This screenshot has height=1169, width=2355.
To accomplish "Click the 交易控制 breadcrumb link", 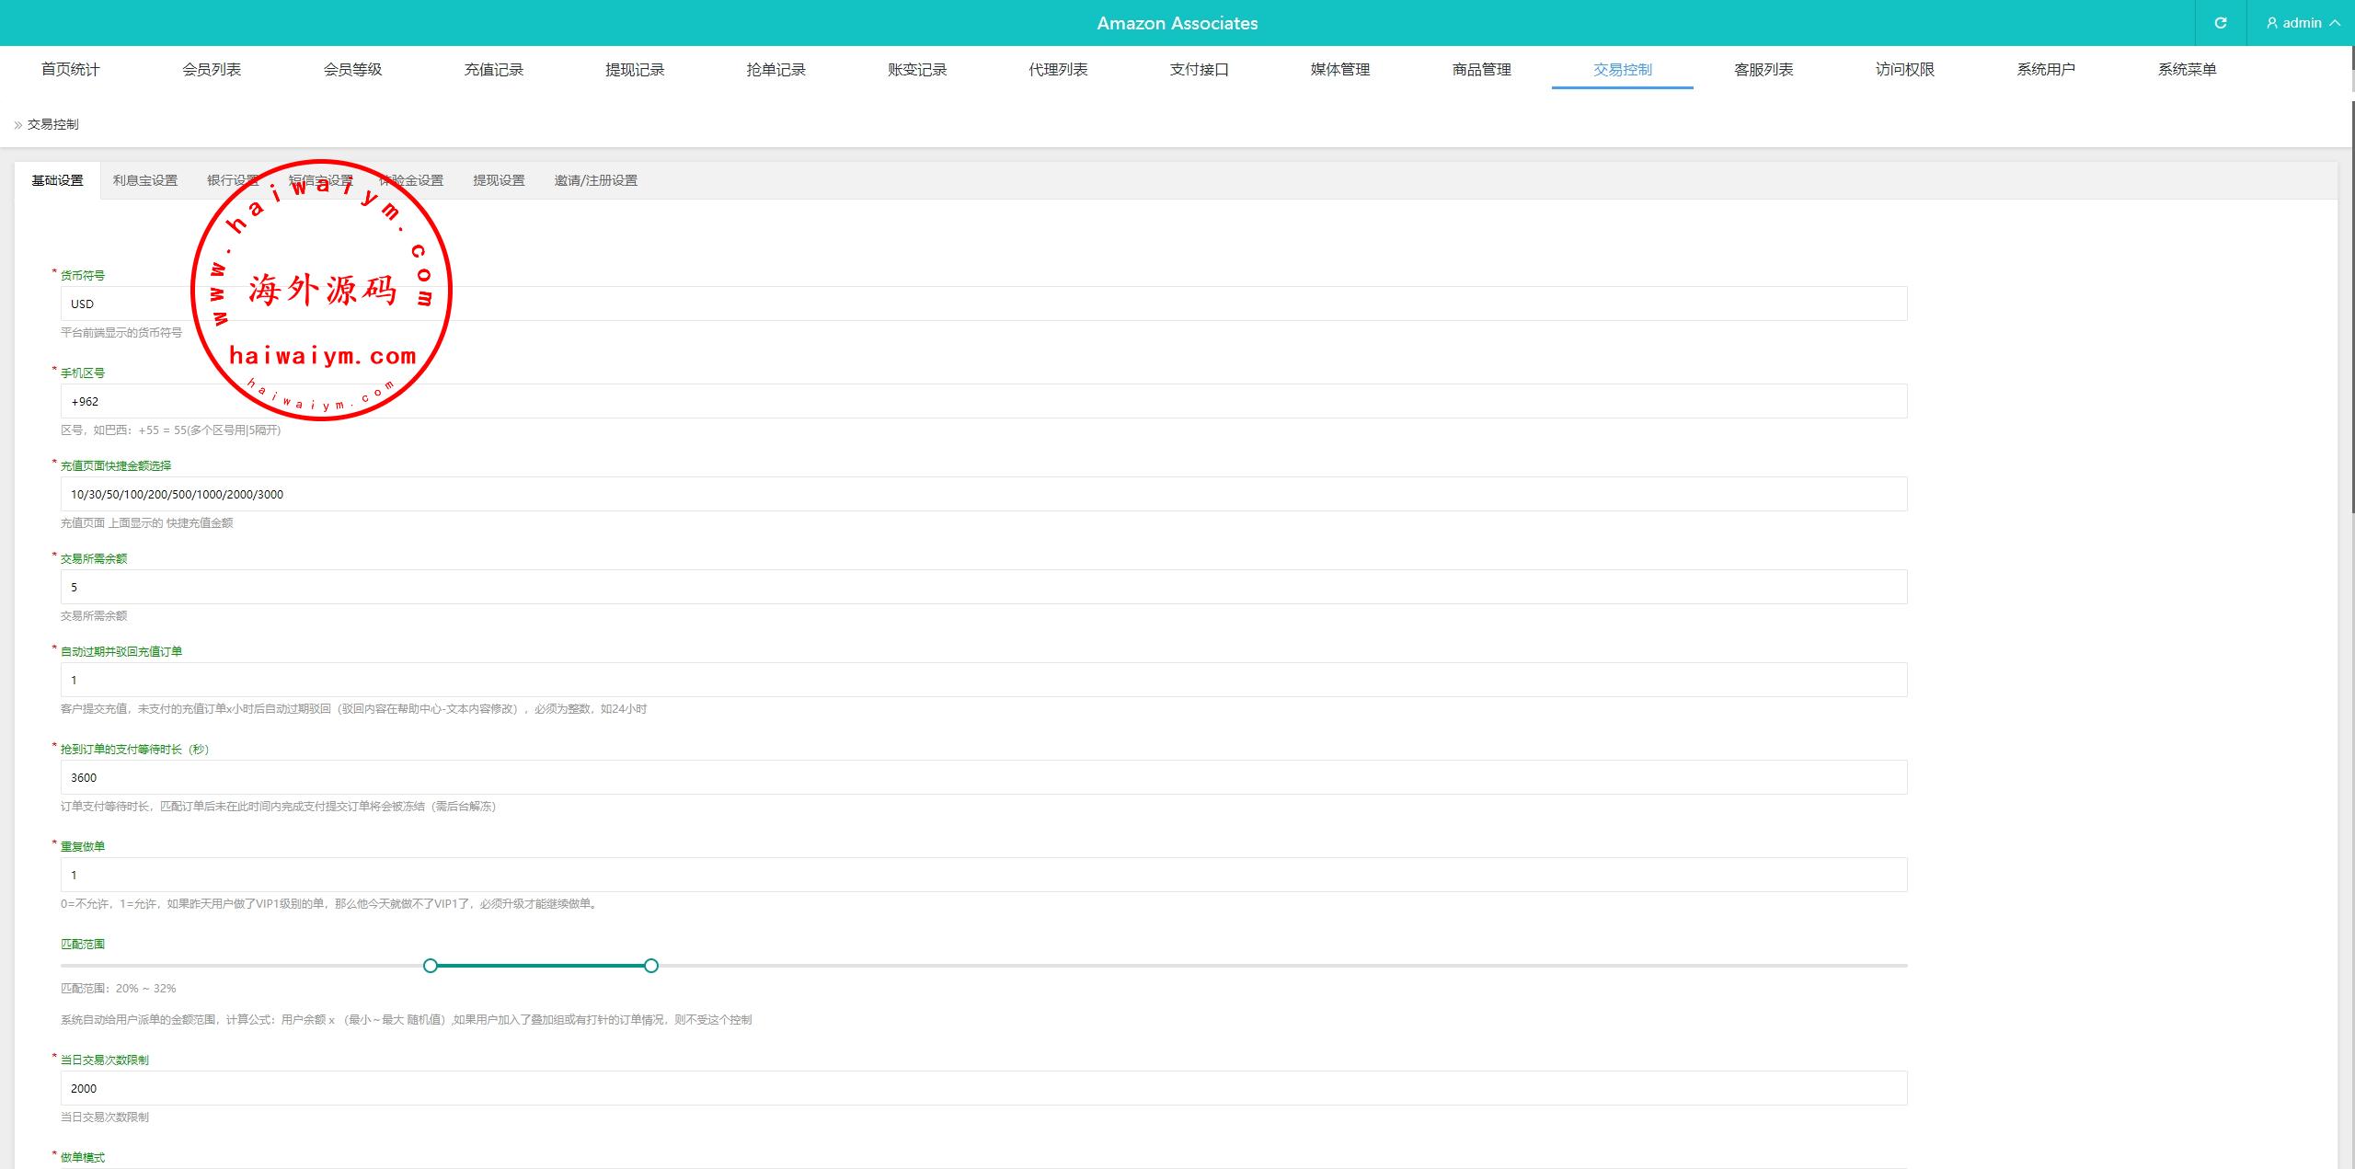I will pos(53,124).
